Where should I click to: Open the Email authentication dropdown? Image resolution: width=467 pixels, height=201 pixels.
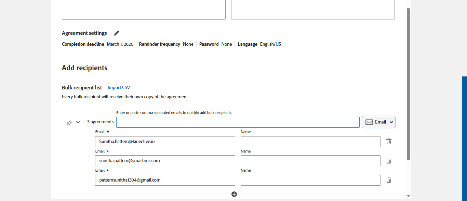pos(378,122)
